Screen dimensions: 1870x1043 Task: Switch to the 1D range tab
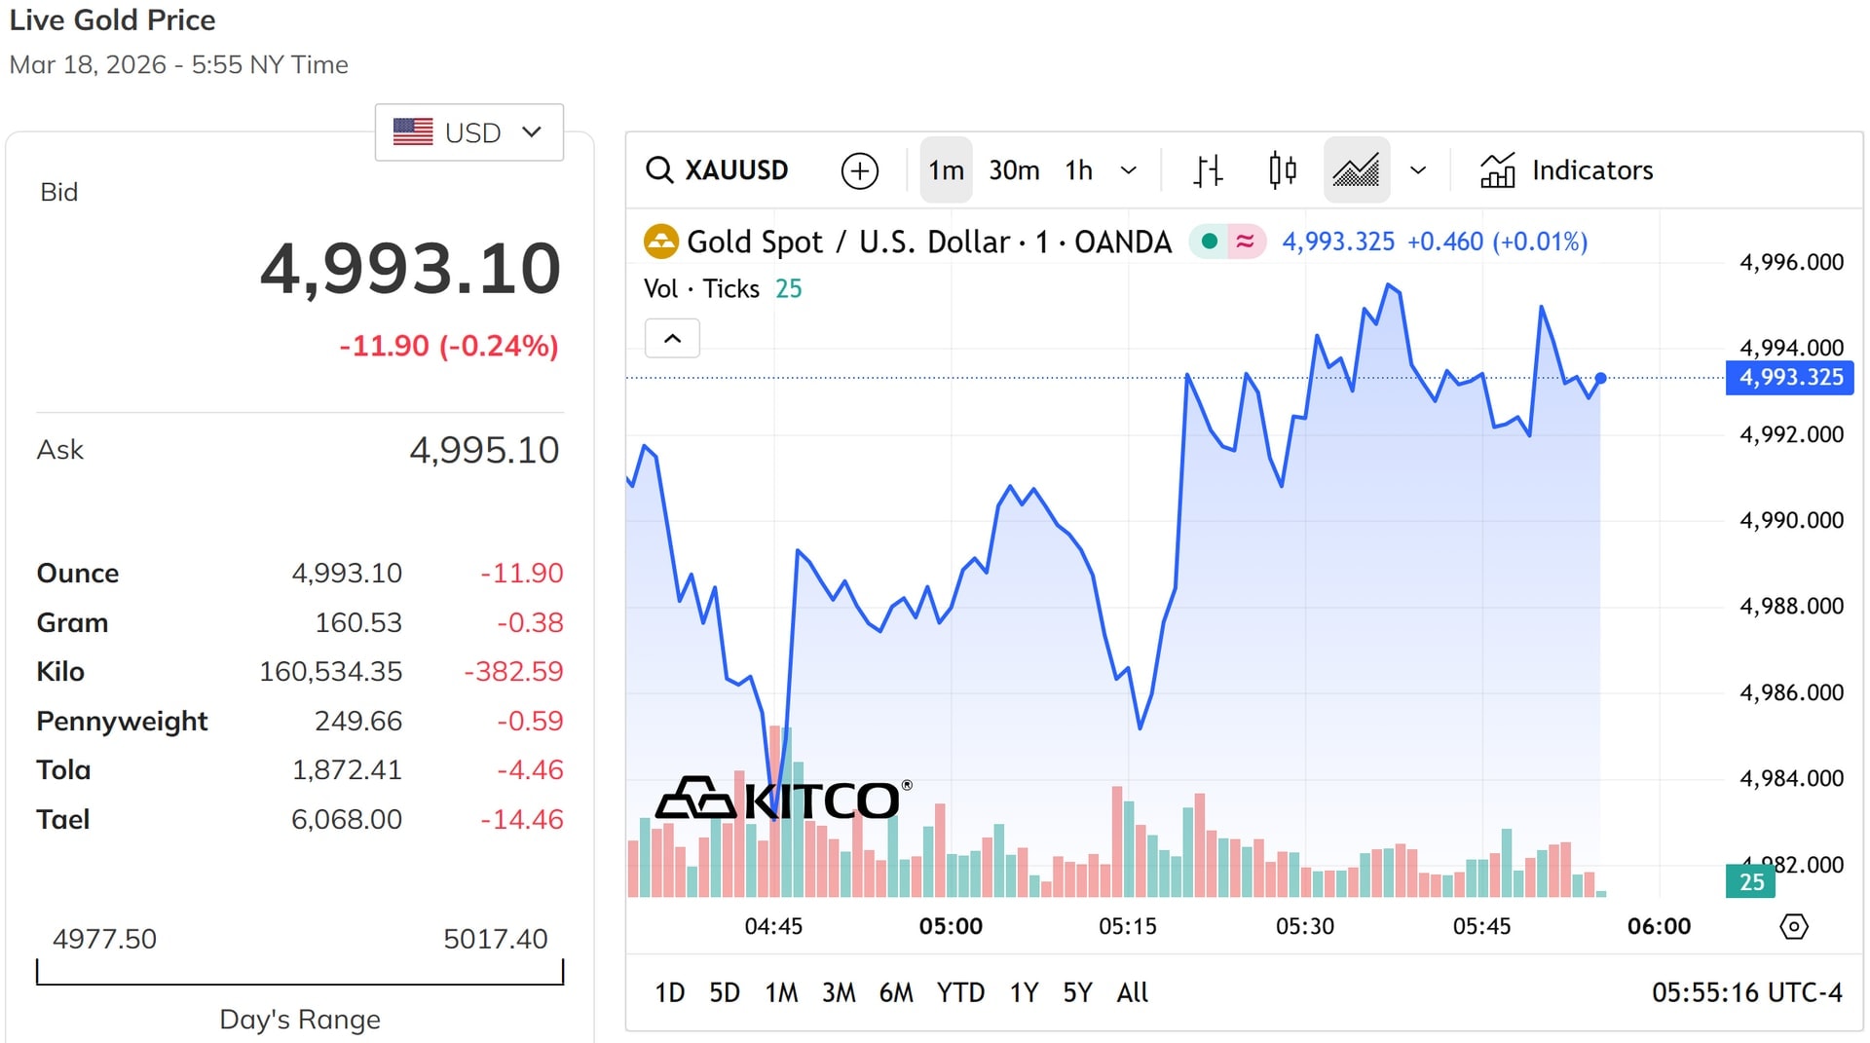click(669, 992)
